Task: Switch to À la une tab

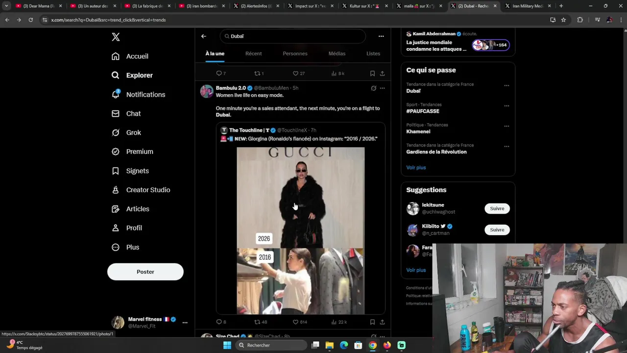Action: (x=215, y=53)
